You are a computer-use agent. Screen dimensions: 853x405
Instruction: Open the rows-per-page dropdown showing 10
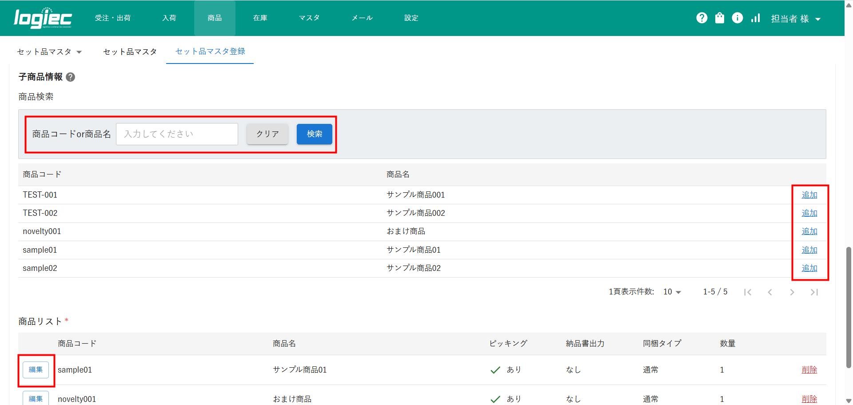tap(672, 292)
